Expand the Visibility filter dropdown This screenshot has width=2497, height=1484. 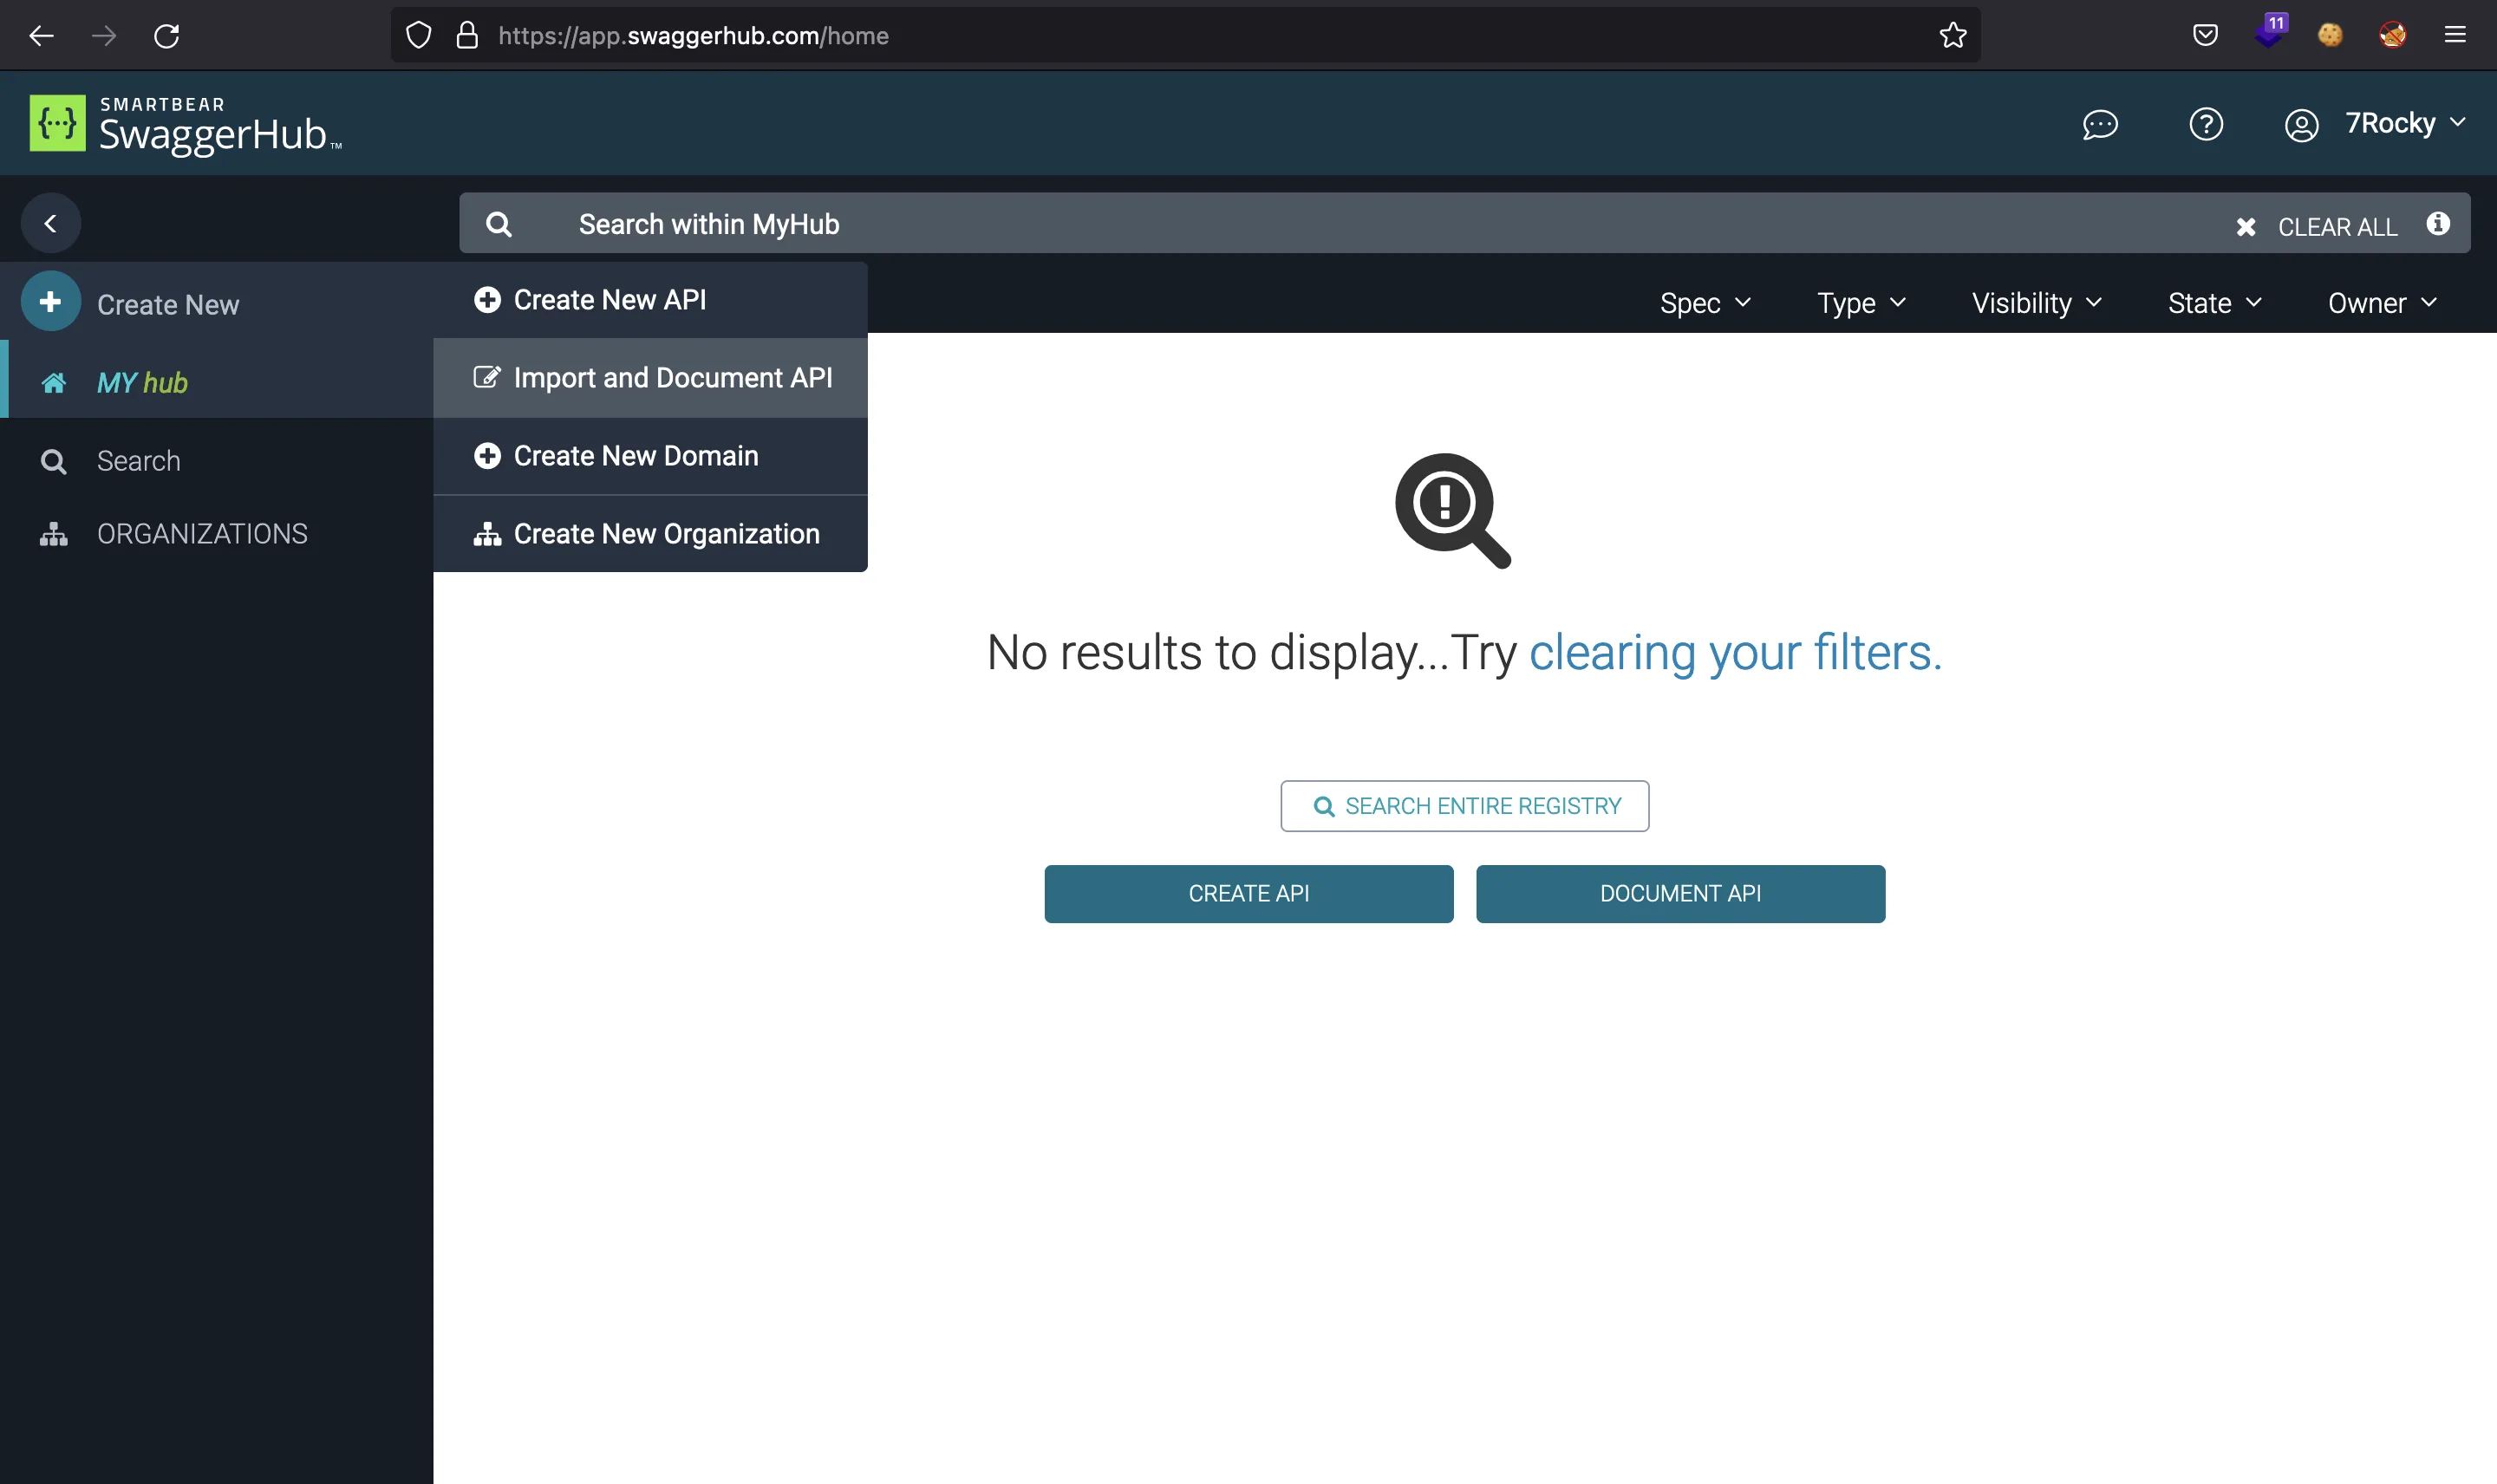pyautogui.click(x=2037, y=303)
